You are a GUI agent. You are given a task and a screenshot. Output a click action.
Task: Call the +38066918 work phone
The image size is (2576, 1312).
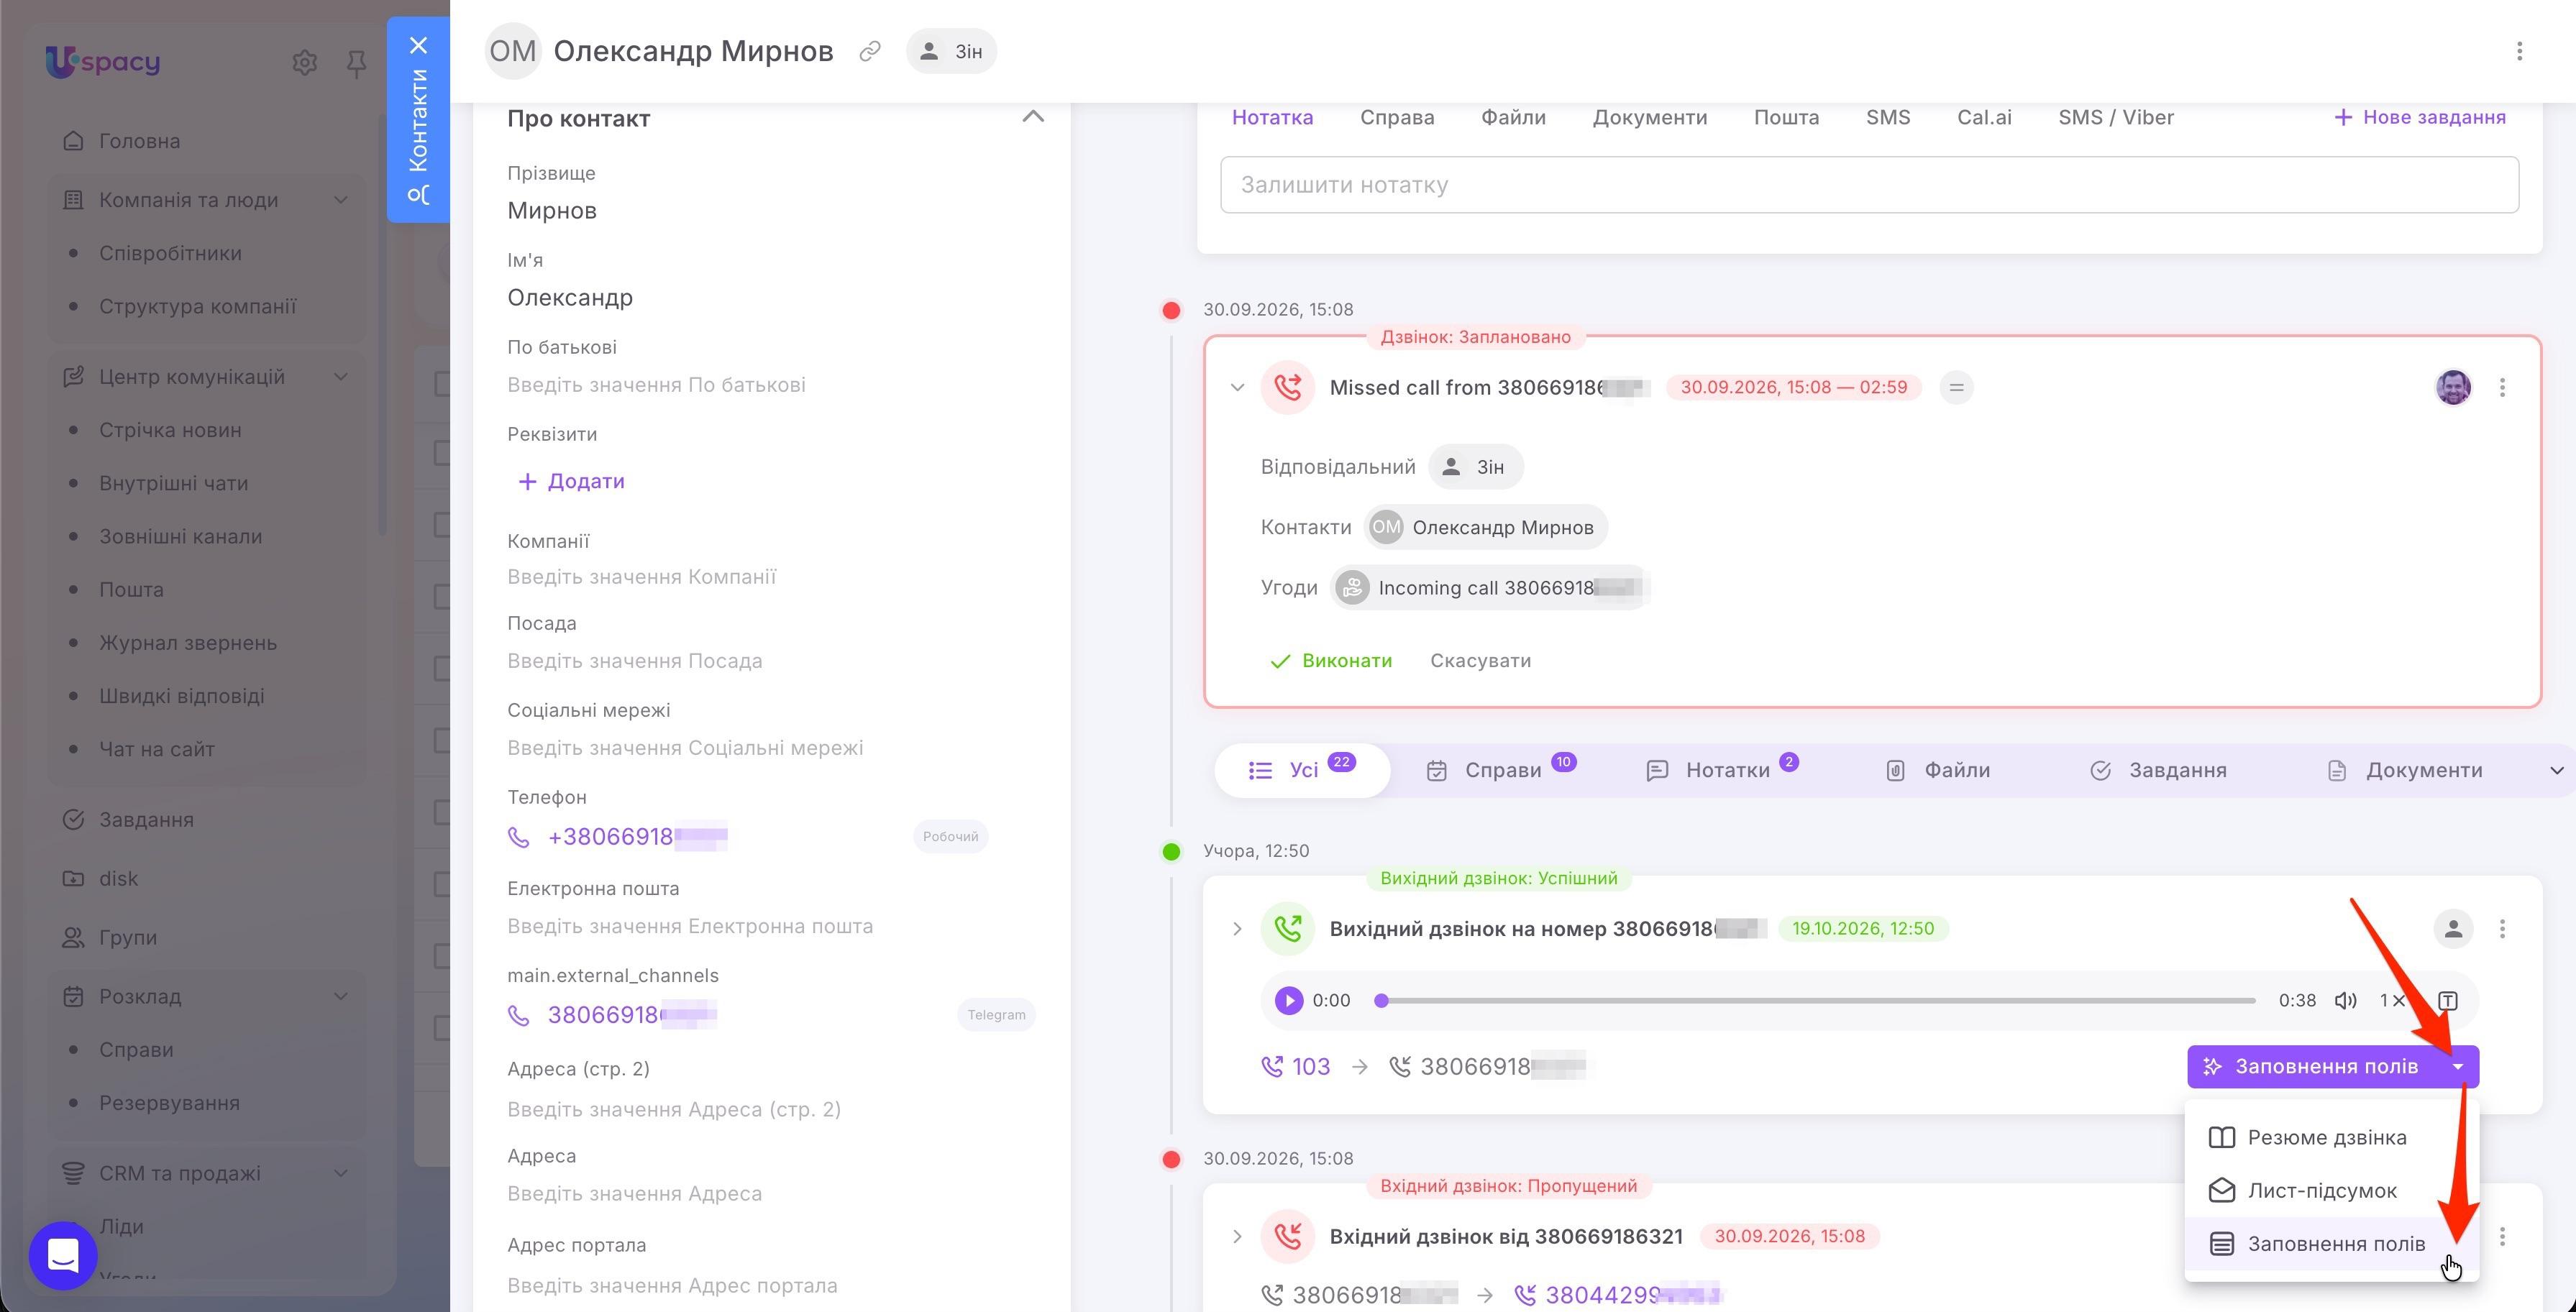tap(637, 837)
